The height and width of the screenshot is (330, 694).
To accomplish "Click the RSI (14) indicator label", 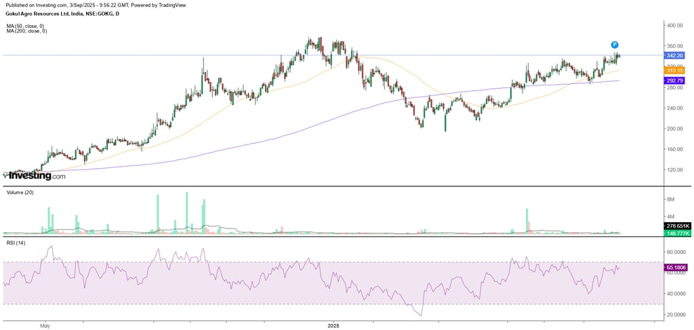I will [x=15, y=243].
